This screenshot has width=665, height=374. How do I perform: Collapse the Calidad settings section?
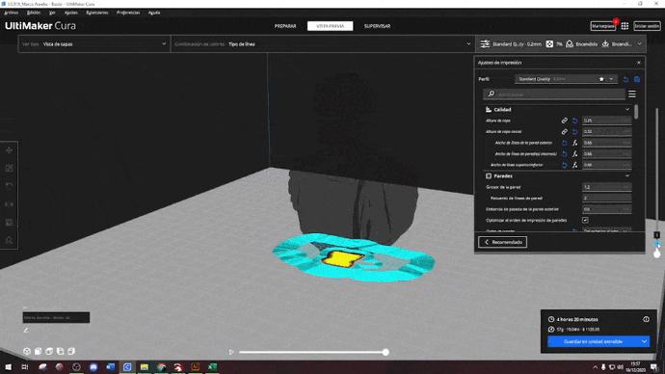(x=627, y=109)
